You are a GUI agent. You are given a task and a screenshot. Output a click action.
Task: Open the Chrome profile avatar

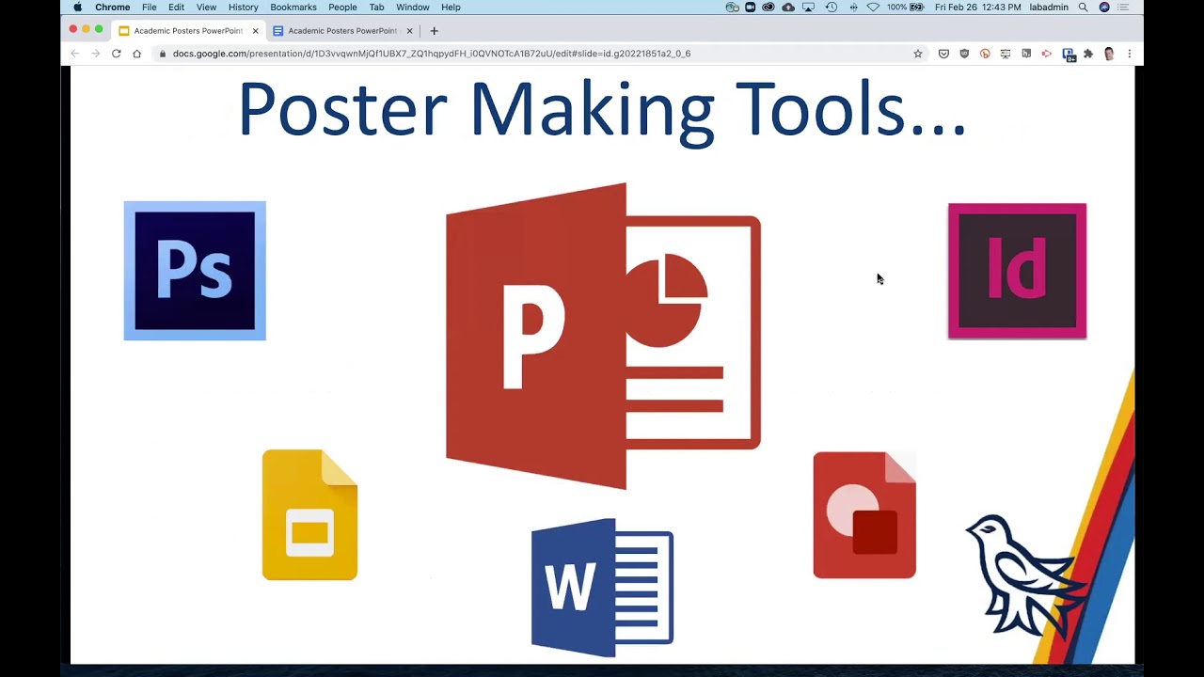tap(1109, 54)
